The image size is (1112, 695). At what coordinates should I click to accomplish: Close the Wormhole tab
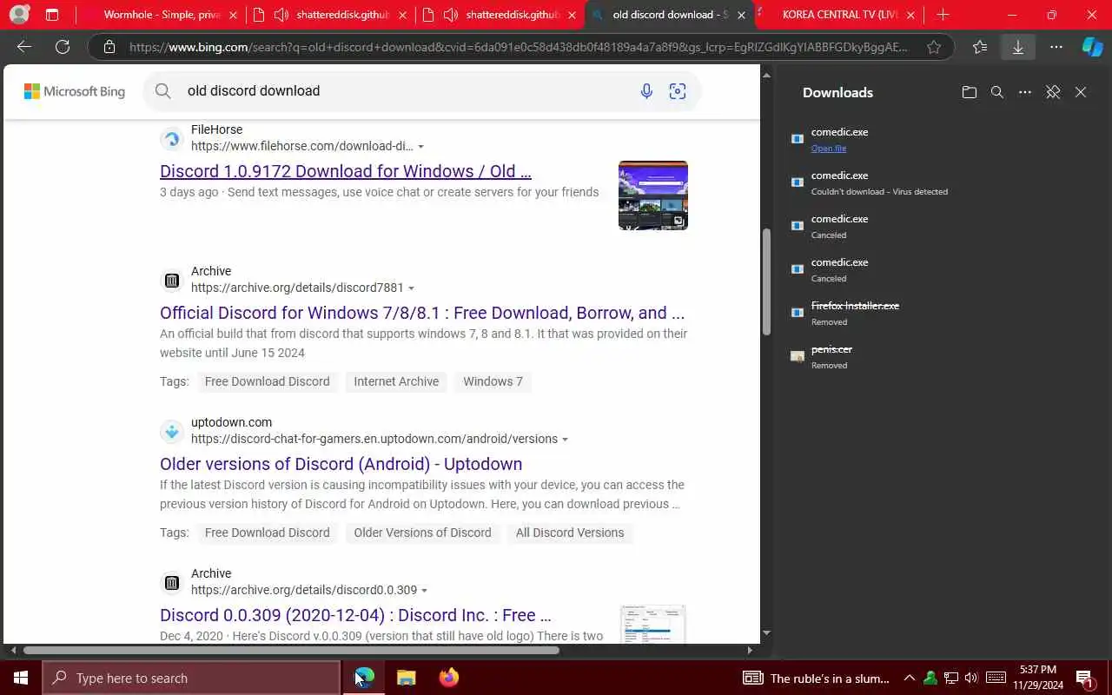[233, 15]
